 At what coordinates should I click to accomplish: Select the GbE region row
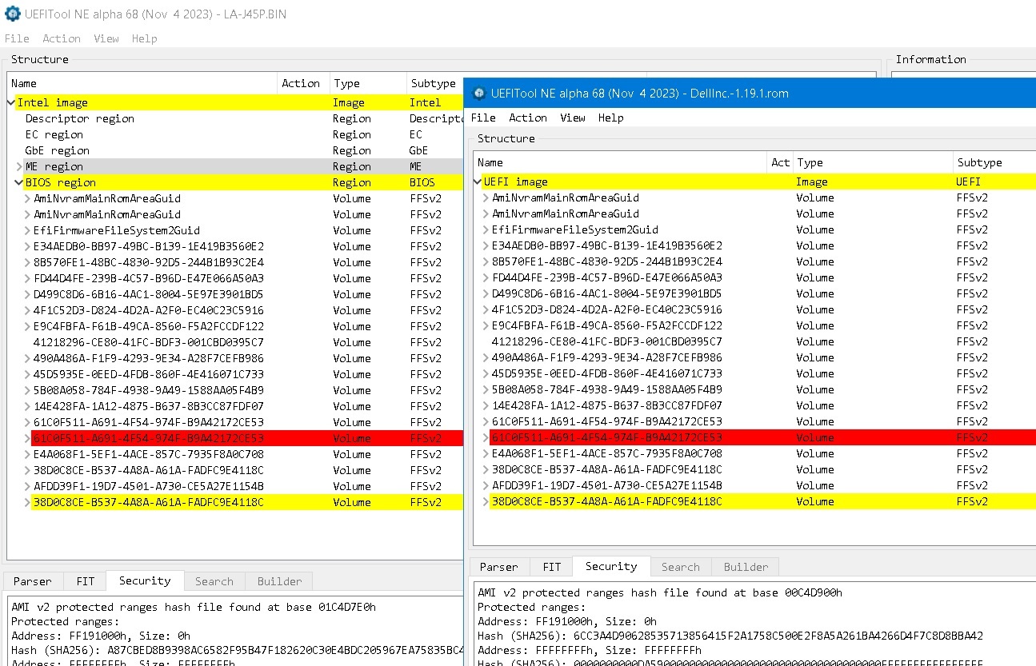tap(57, 150)
